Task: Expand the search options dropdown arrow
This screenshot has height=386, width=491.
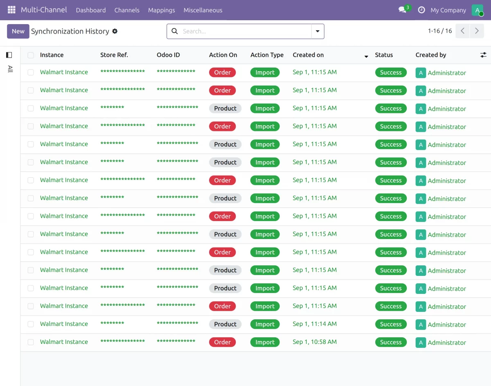Action: (318, 31)
